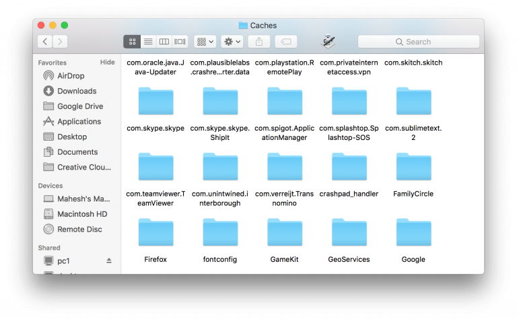Click the com.playstation.RemotePlay label

coord(285,67)
